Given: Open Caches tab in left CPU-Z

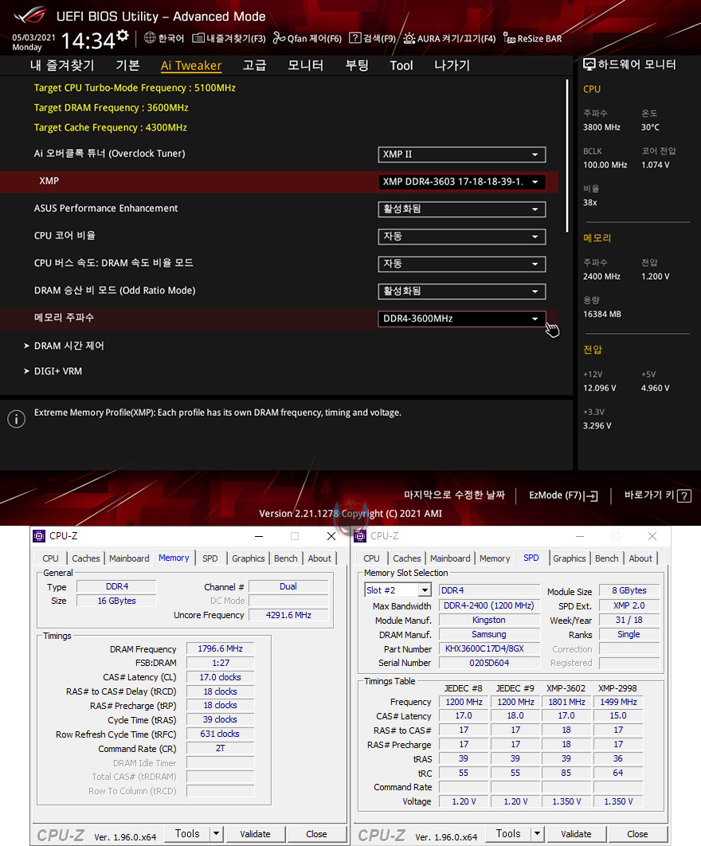Looking at the screenshot, I should pos(86,558).
